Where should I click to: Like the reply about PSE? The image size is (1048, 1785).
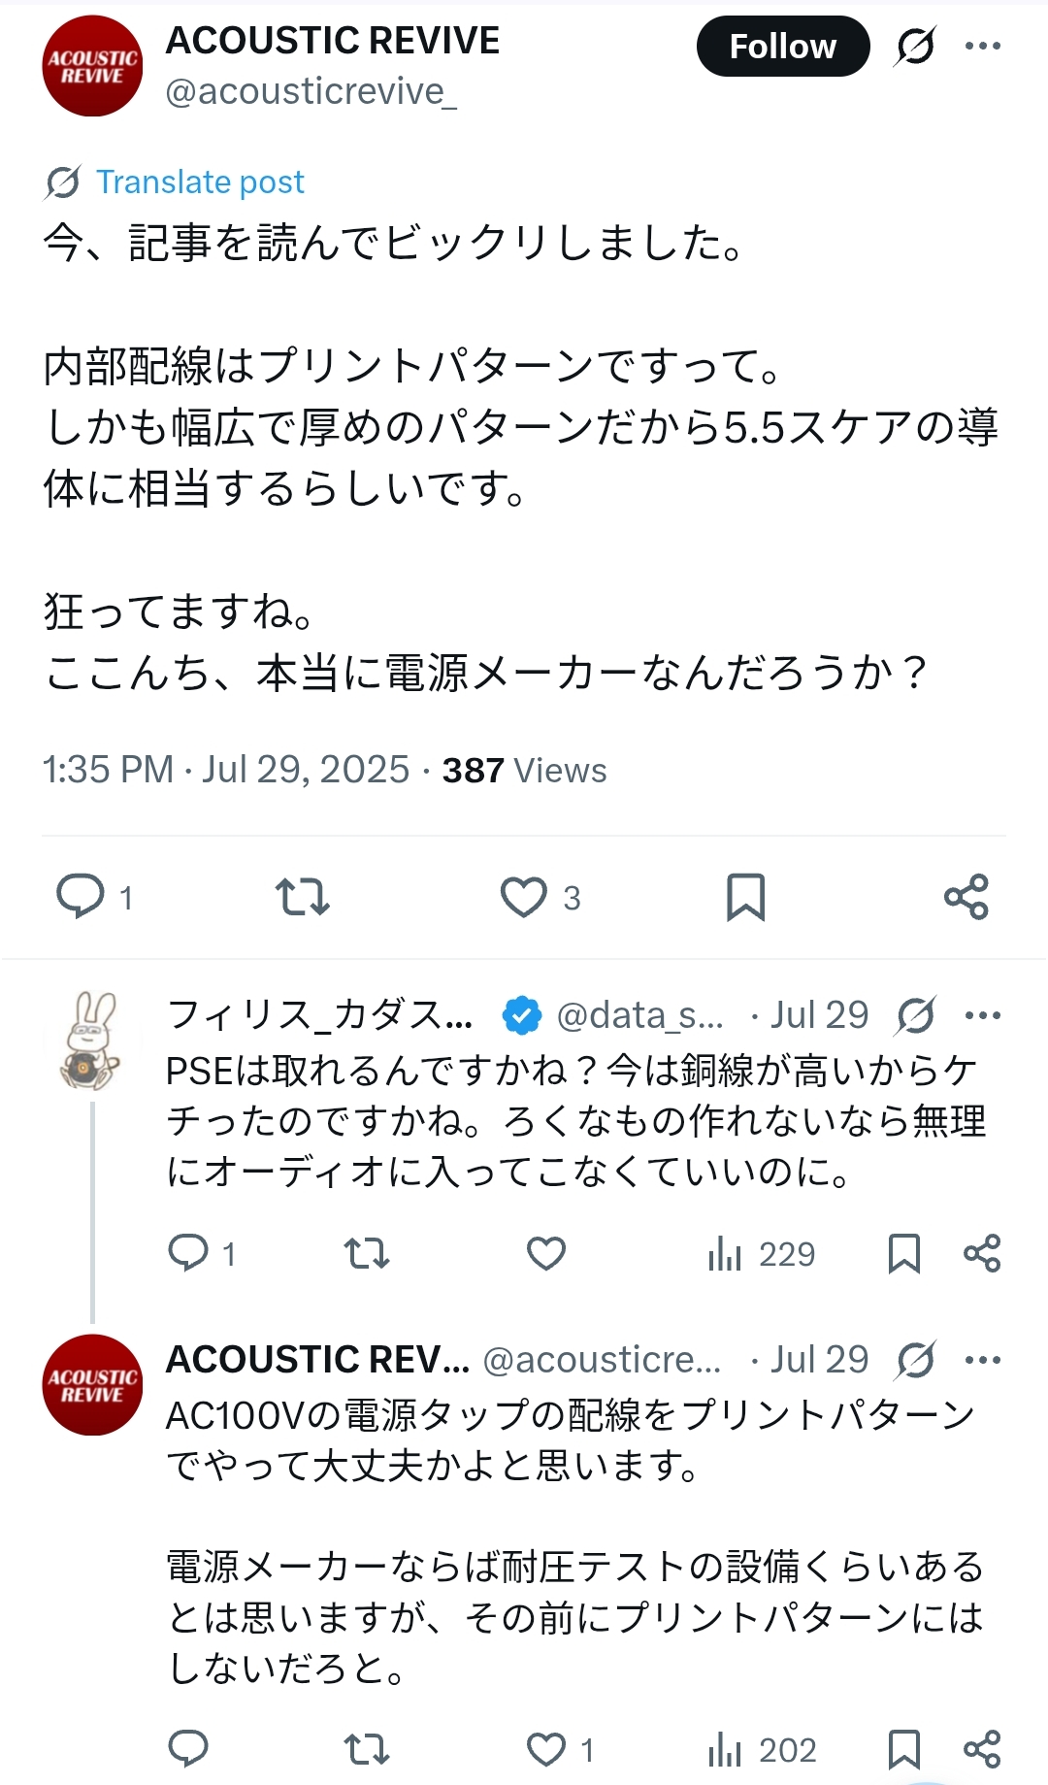tap(546, 1253)
